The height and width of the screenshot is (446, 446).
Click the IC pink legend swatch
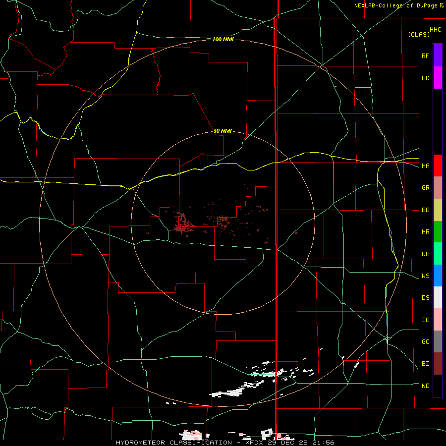pos(438,320)
